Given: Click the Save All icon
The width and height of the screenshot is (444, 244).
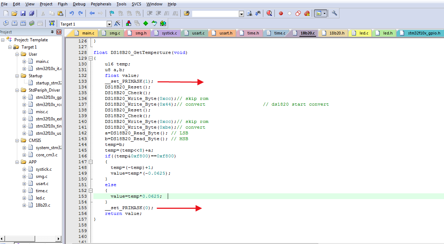Looking at the screenshot, I should (x=32, y=13).
